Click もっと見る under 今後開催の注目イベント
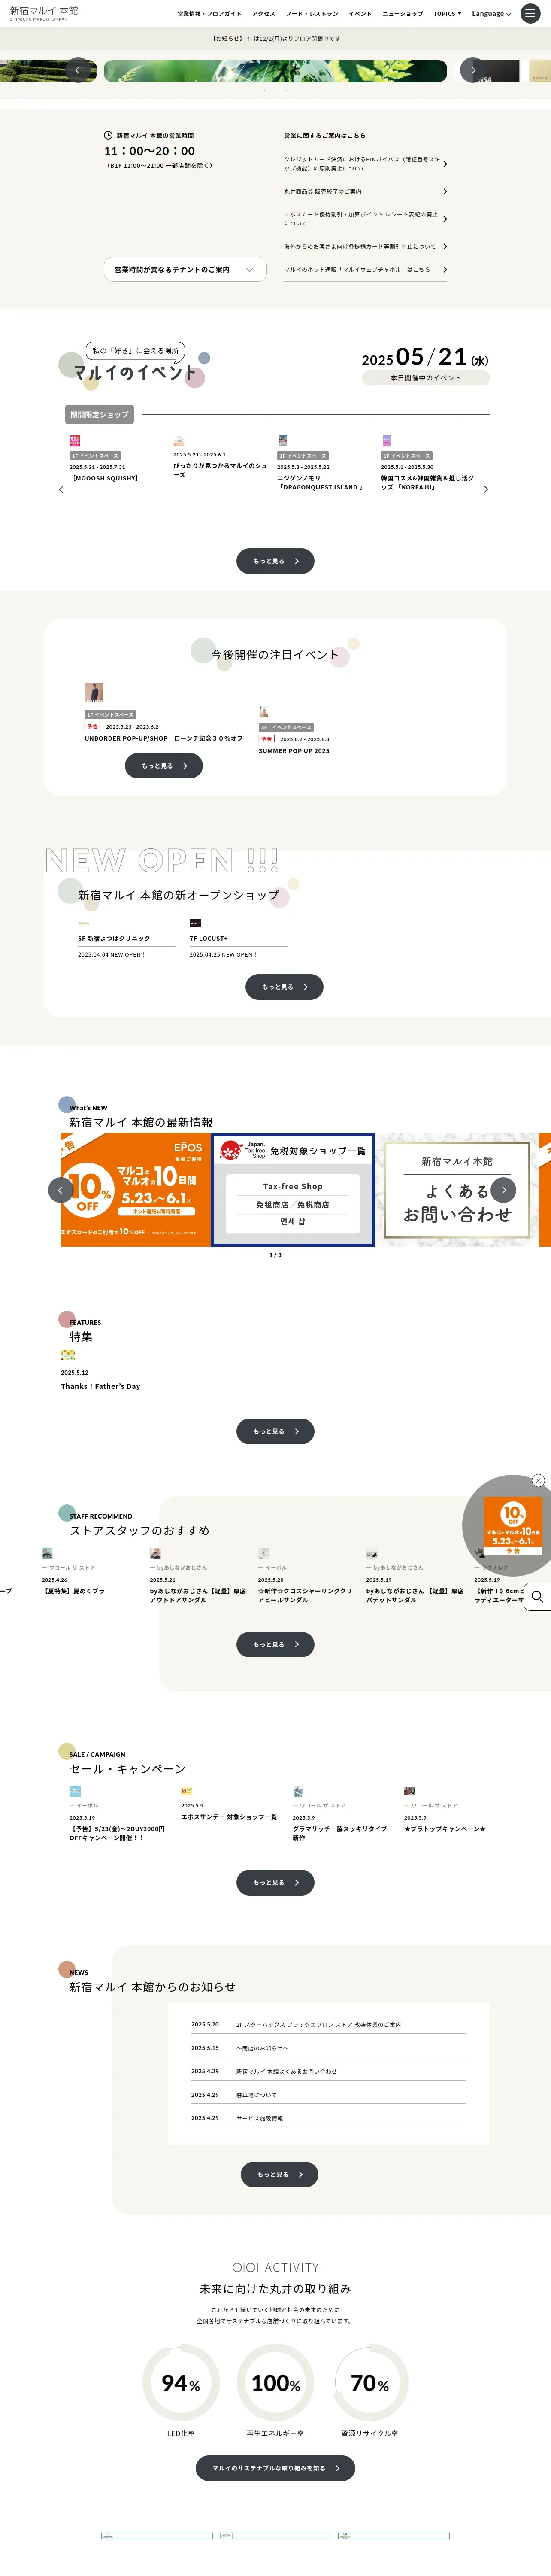Viewport: 551px width, 2576px height. click(164, 766)
